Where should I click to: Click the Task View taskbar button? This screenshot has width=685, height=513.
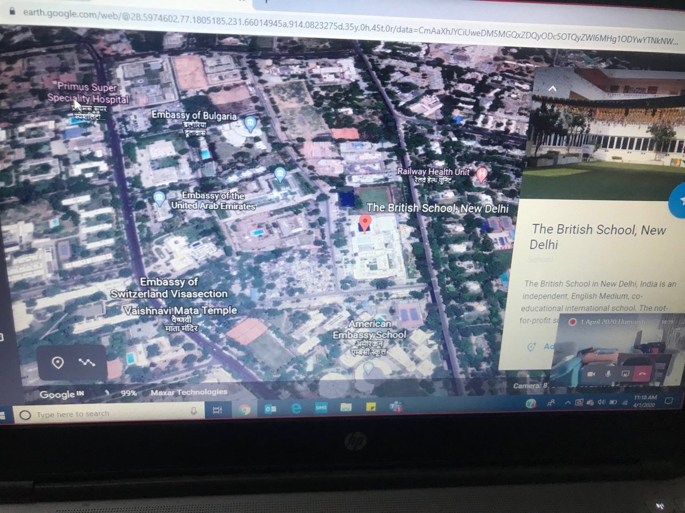coord(217,410)
